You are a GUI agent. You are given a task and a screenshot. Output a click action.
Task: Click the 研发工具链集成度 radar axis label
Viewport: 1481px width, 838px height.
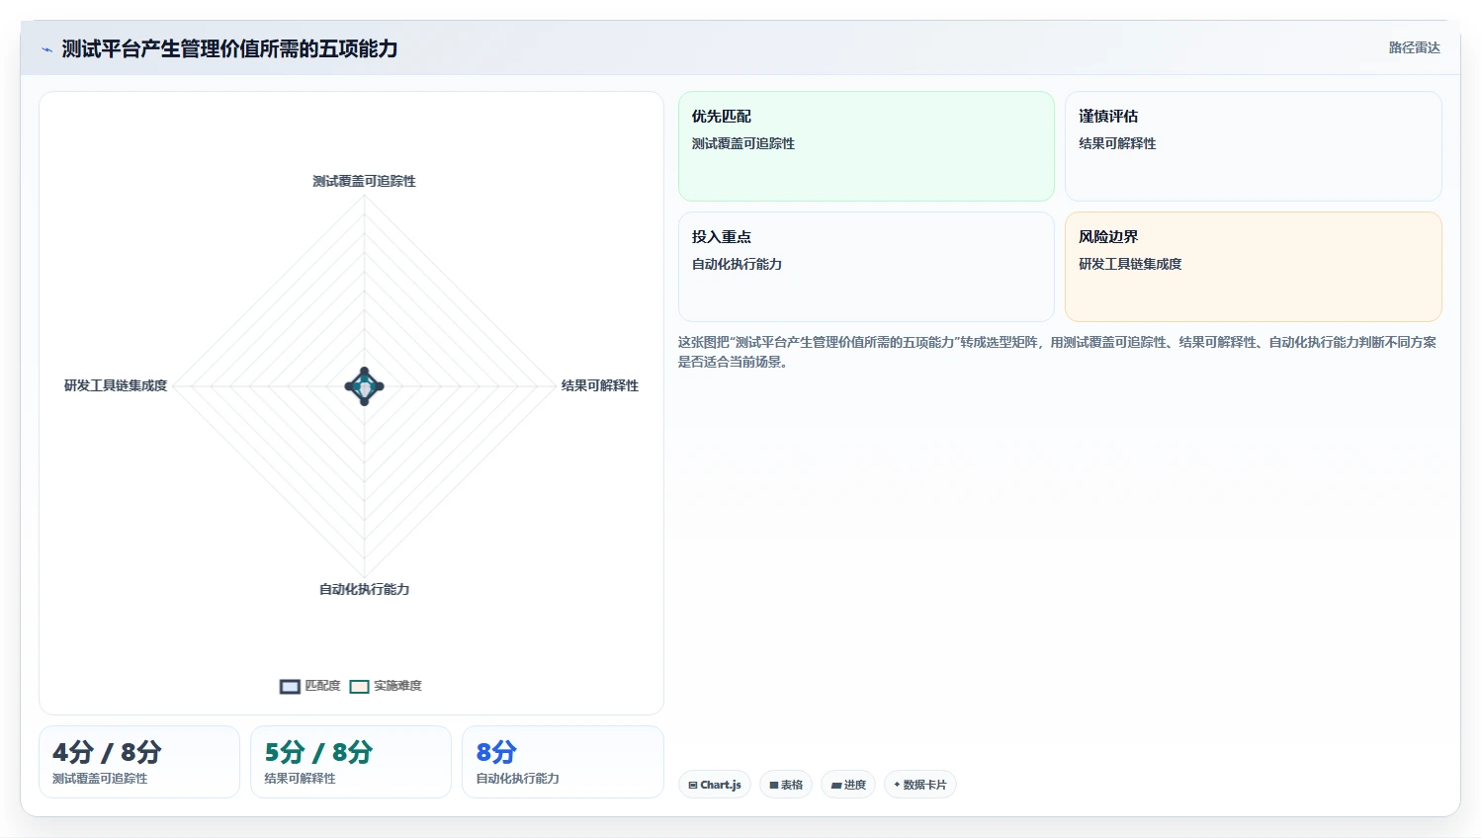coord(116,385)
